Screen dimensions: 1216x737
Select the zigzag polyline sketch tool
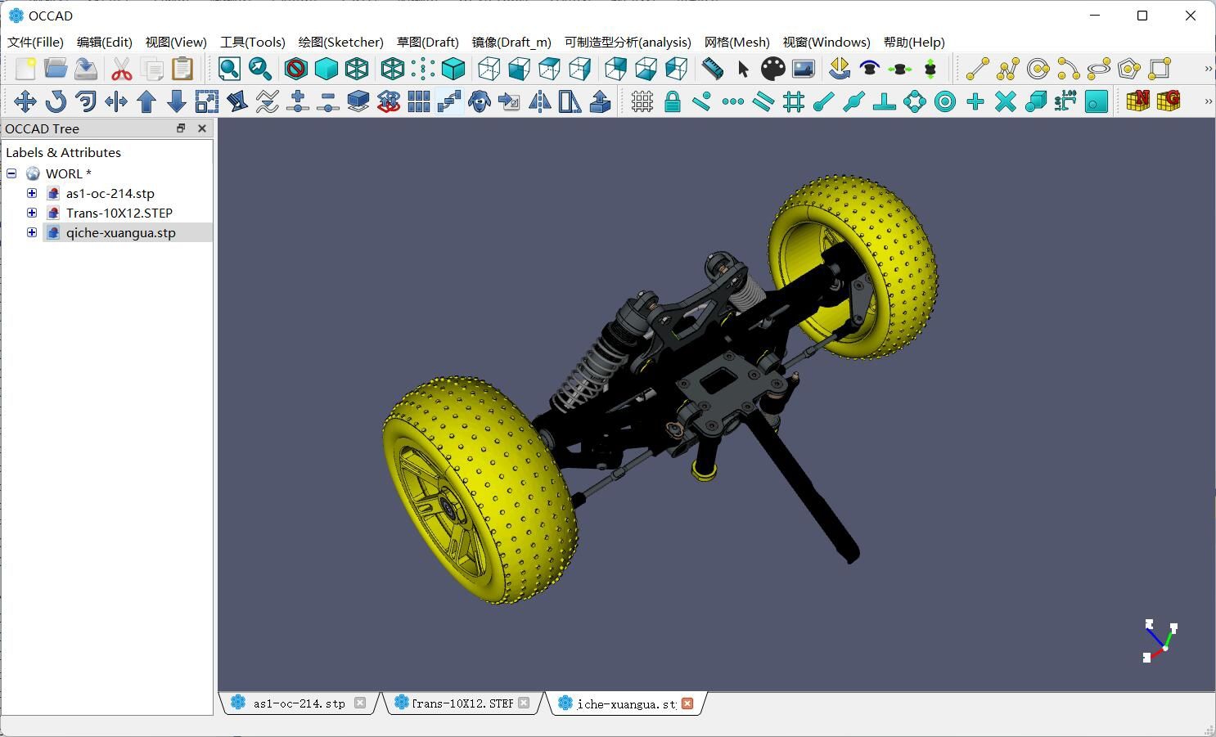[1007, 69]
